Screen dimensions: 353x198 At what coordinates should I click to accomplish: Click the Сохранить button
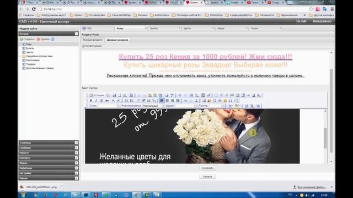click(207, 168)
